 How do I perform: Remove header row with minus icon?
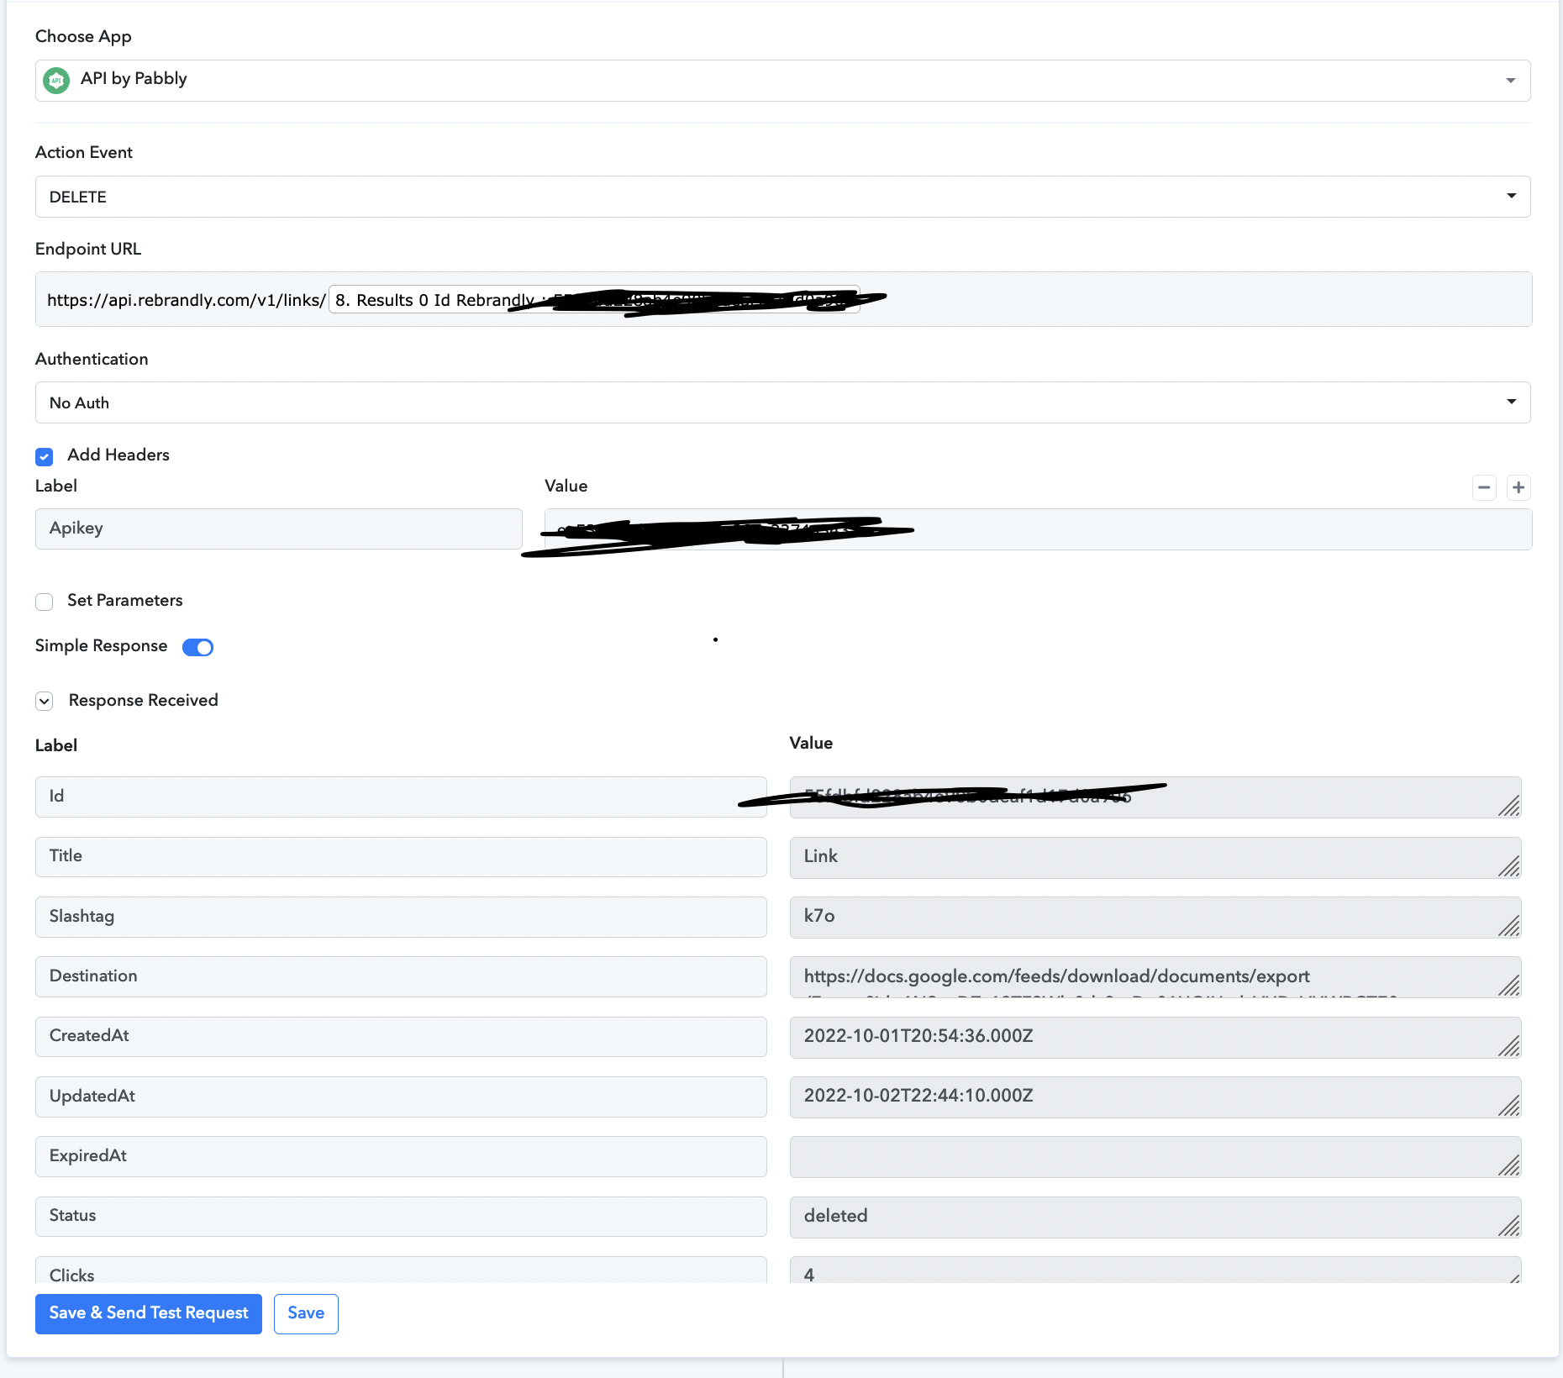point(1485,487)
